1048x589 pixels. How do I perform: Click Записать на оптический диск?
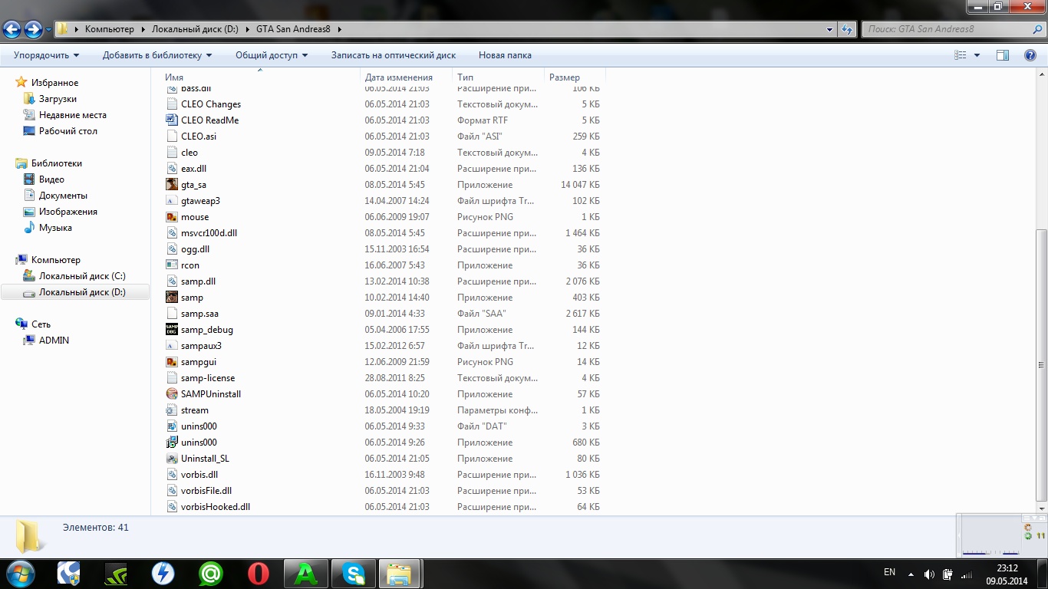394,55
